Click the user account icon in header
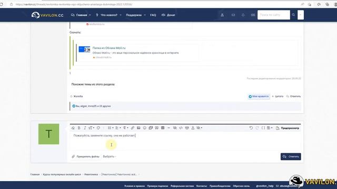The width and height of the screenshot is (337, 189). [x=222, y=15]
